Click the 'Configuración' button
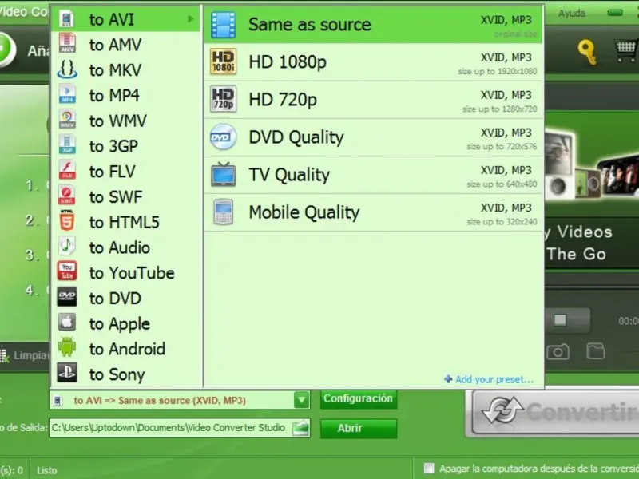Image resolution: width=639 pixels, height=479 pixels. 358,398
